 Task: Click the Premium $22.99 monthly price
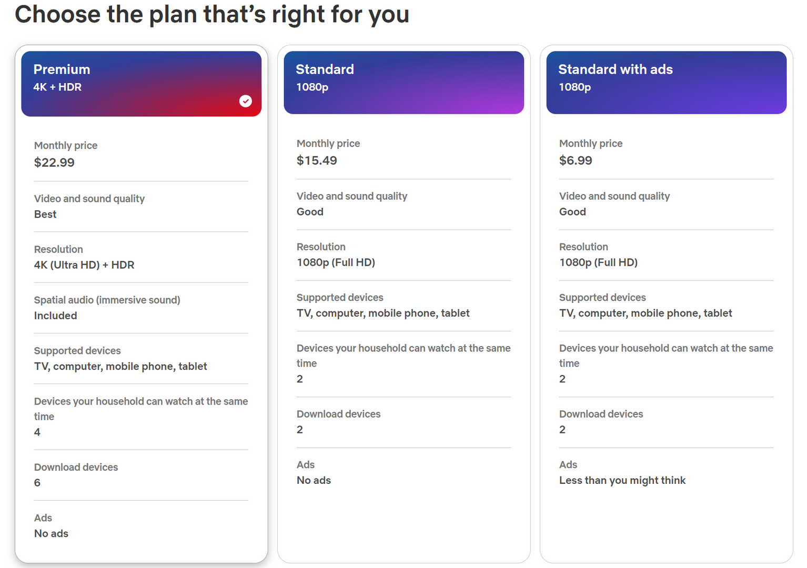tap(54, 163)
